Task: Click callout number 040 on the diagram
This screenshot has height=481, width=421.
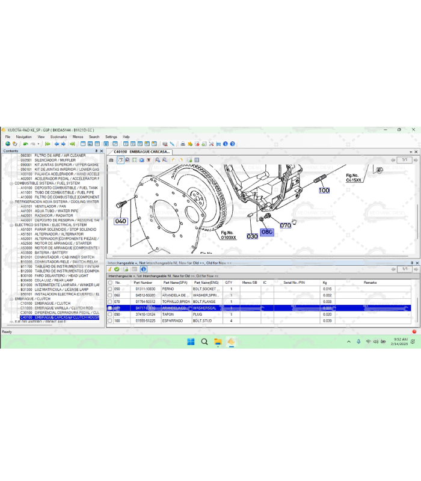Action: pyautogui.click(x=120, y=221)
